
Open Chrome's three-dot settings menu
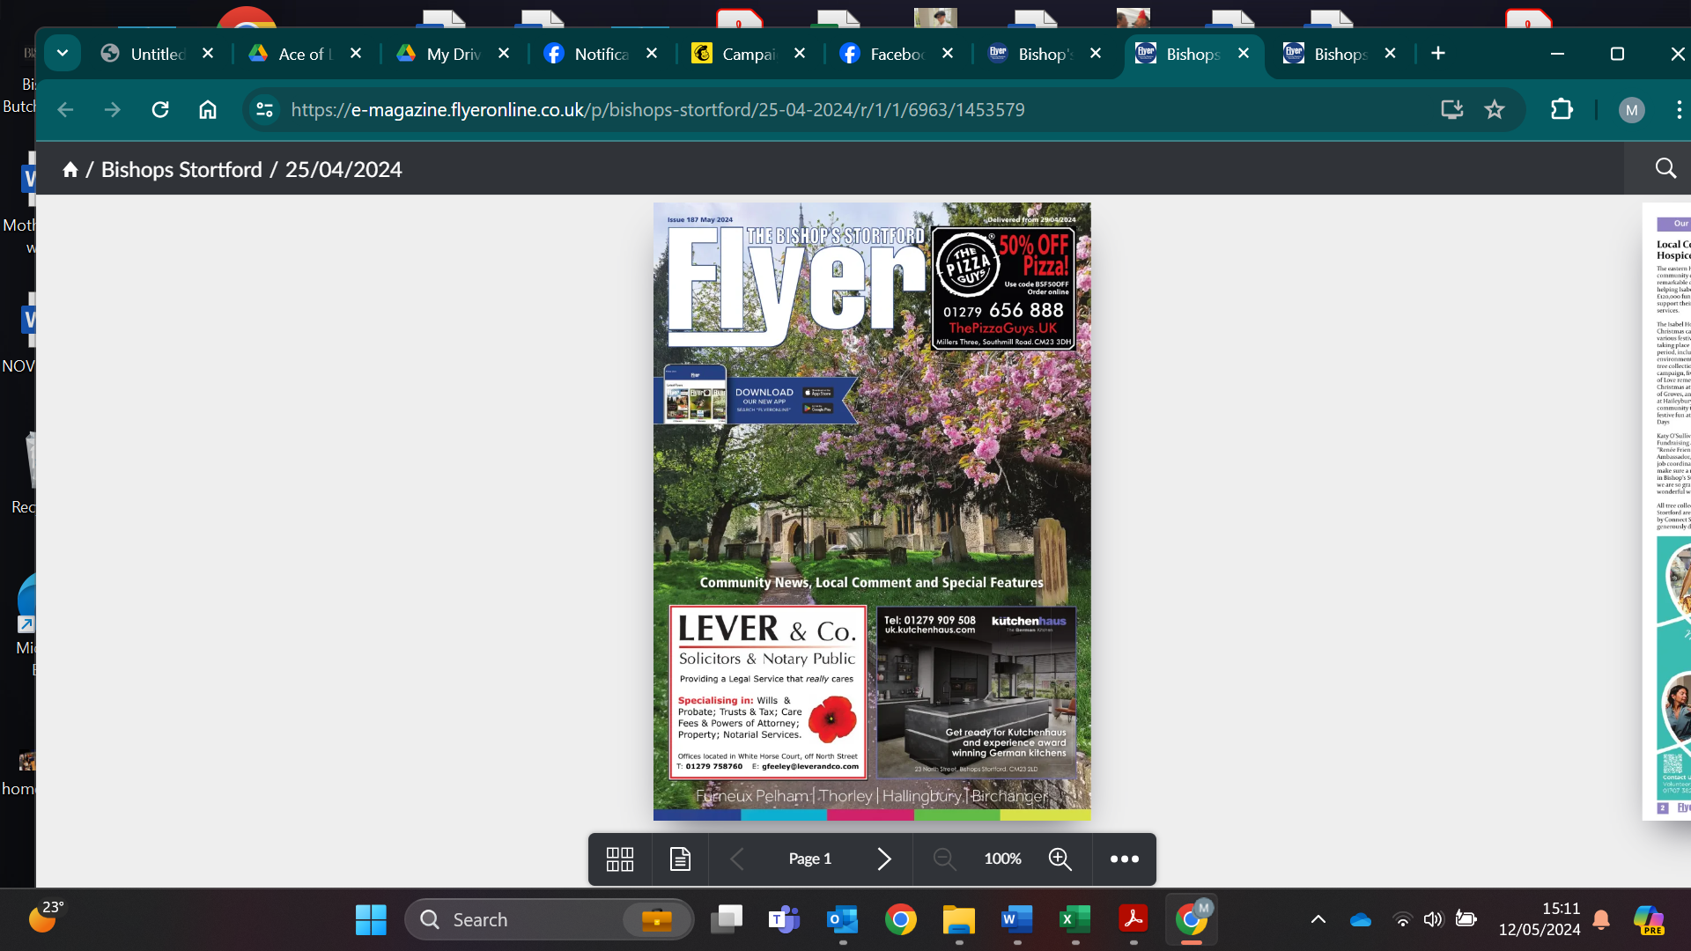point(1679,110)
